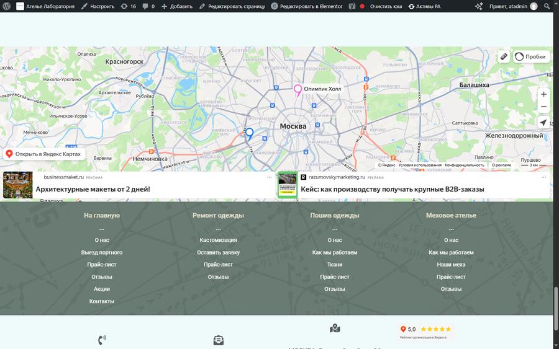Click the mail envelope icon below the footer
559x349 pixels.
point(219,340)
